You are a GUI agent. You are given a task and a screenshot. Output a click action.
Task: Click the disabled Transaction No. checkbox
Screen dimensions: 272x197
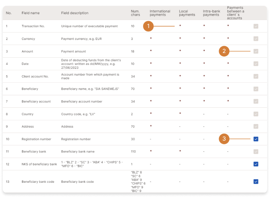(x=256, y=26)
